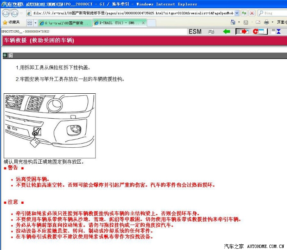Click the vehicle tow hook diagram image
Image resolution: width=287 pixels, height=250 pixels.
(x=50, y=126)
